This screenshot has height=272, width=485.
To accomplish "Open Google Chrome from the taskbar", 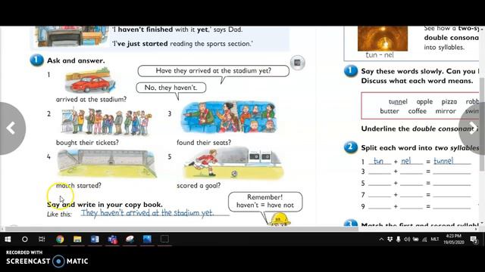I will tap(60, 240).
